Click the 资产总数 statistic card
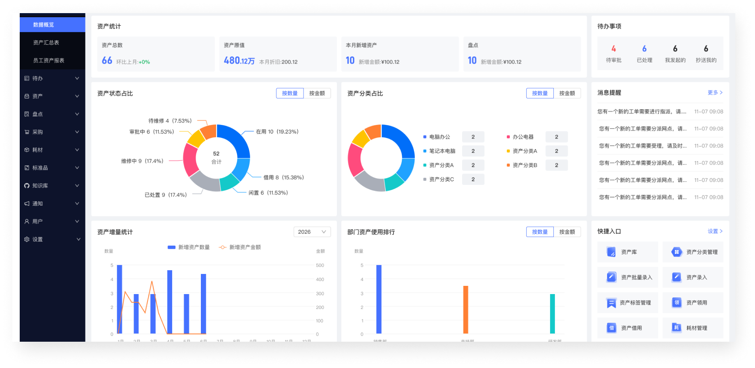Image resolution: width=755 pixels, height=368 pixels. coord(156,54)
